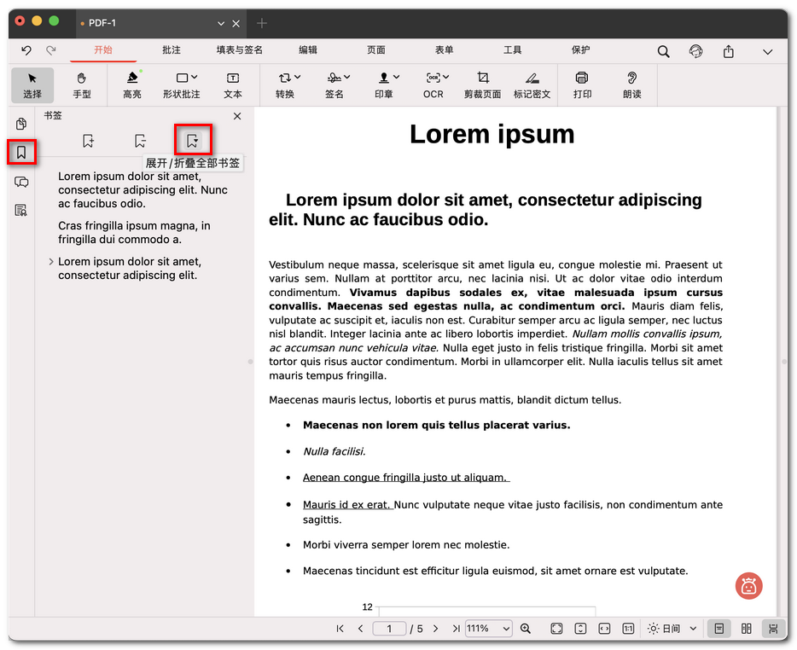Click the orange assistant robot icon
Viewport: 797px width, 650px height.
pyautogui.click(x=748, y=586)
